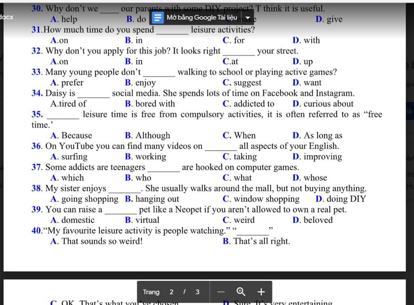Click answer B. bored with

pyautogui.click(x=150, y=104)
